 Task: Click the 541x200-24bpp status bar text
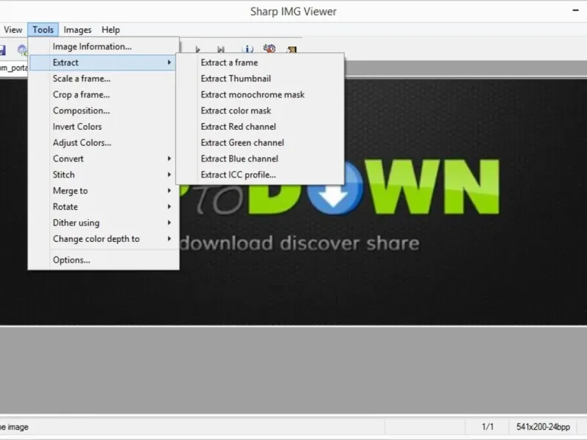pos(543,427)
